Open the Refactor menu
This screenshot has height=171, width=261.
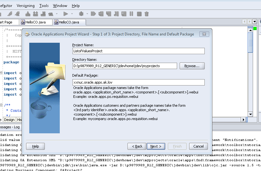click(6, 6)
